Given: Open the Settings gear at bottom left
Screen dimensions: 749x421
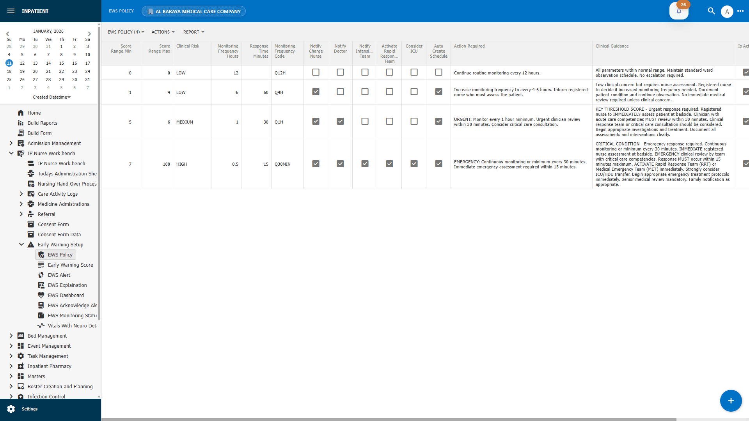Looking at the screenshot, I should click(11, 409).
